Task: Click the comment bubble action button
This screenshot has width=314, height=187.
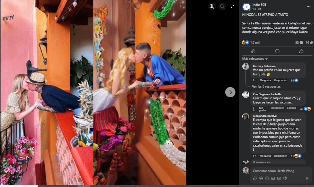Action: 277,51
